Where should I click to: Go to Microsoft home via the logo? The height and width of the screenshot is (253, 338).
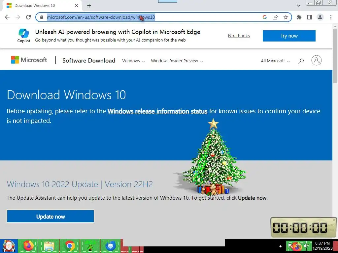click(29, 60)
